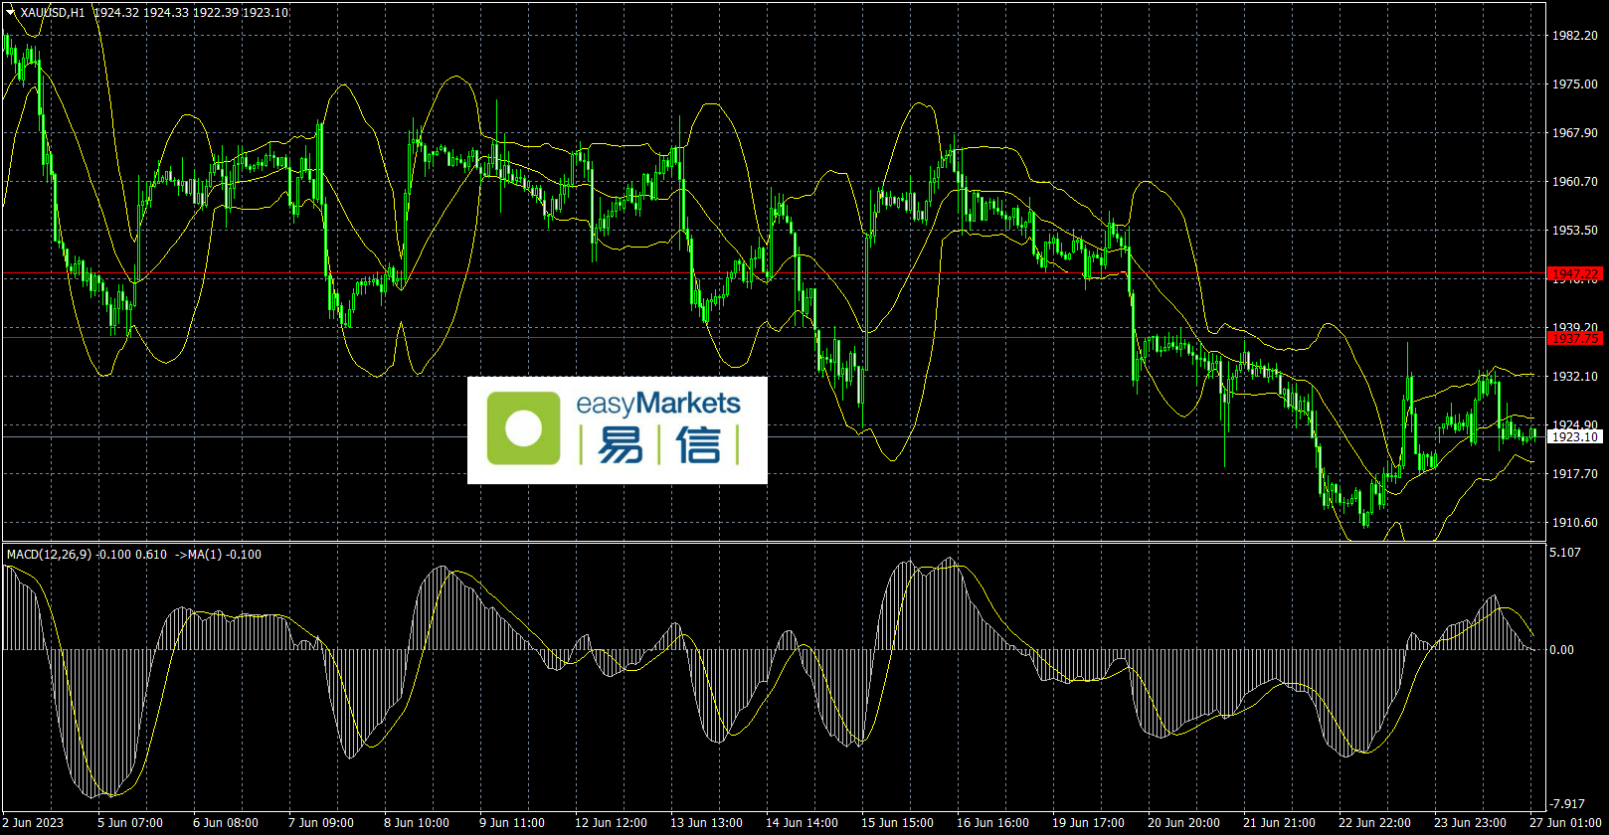Click MACD scale value 5.107
The width and height of the screenshot is (1609, 835).
[x=1565, y=553]
